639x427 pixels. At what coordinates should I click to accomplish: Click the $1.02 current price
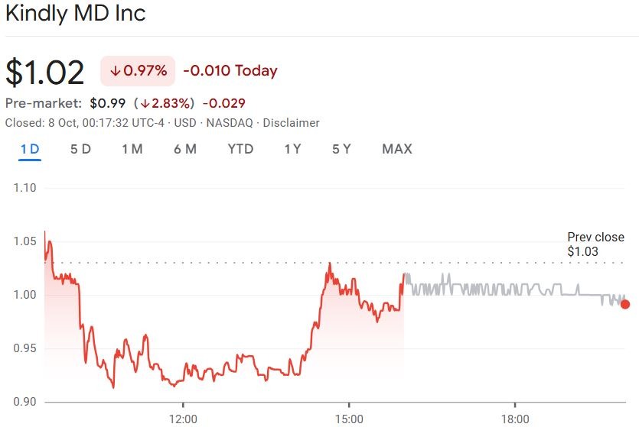coord(44,72)
